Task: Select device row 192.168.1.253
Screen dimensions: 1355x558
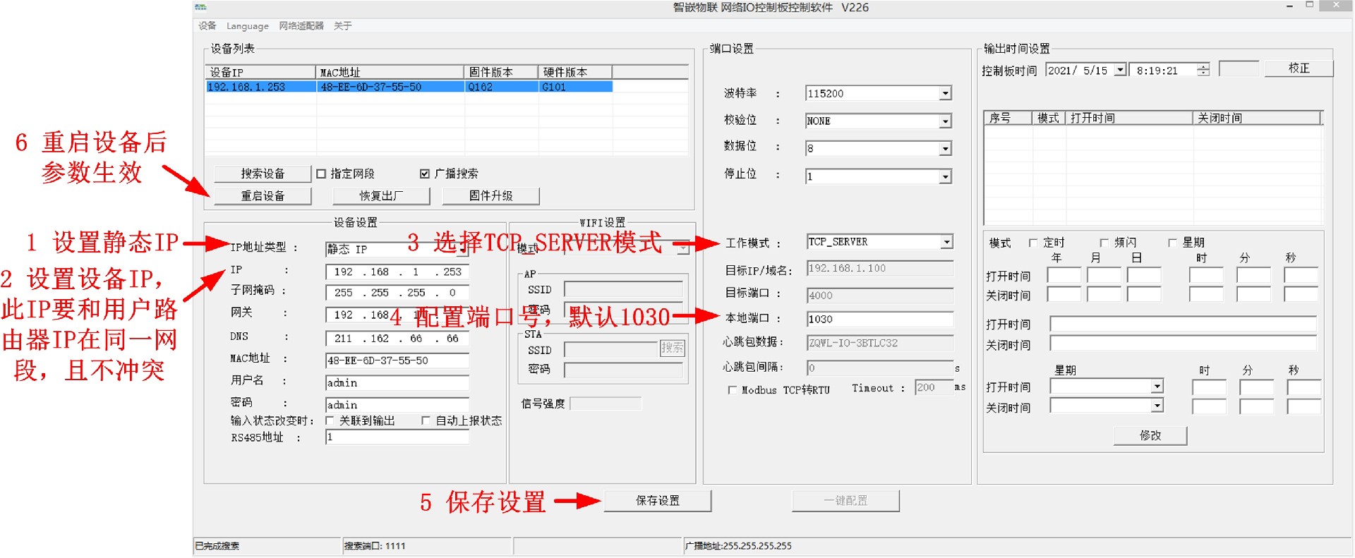Action: pos(409,87)
